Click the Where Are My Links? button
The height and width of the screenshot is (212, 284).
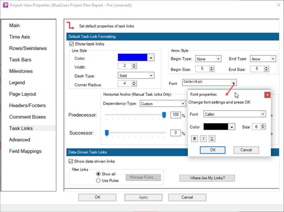click(207, 178)
